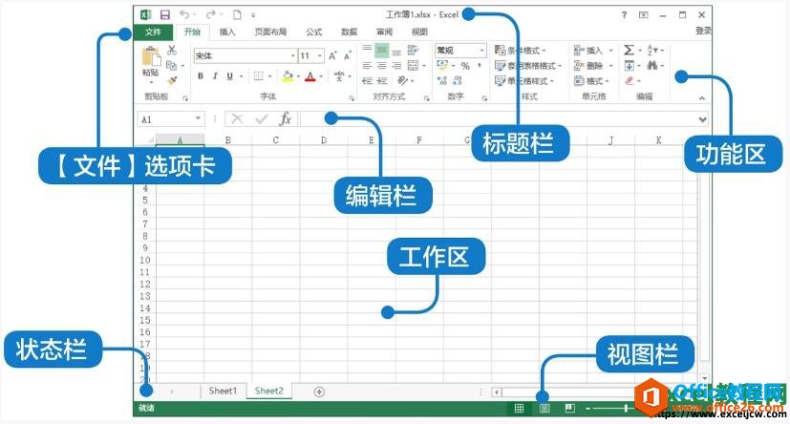Create a new blank document from toolbar
The height and width of the screenshot is (424, 790).
(x=237, y=14)
